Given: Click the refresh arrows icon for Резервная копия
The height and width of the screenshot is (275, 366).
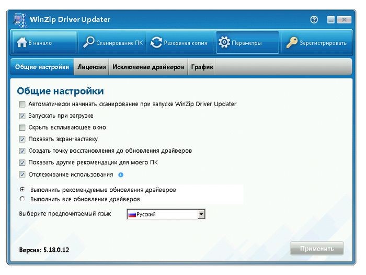Looking at the screenshot, I should [x=156, y=43].
